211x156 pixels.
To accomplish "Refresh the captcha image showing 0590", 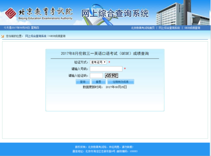I will tap(111, 75).
